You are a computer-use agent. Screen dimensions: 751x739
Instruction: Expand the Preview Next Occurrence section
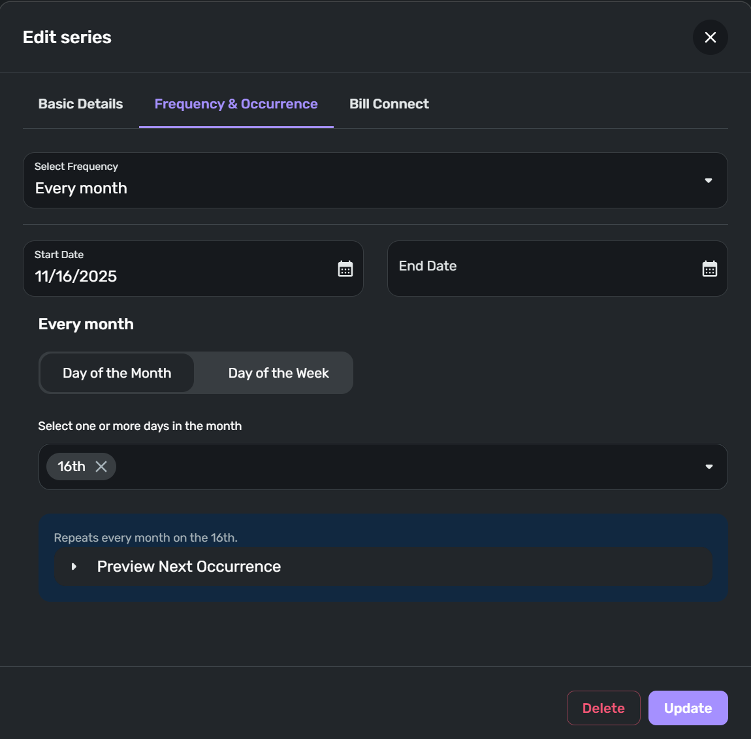pyautogui.click(x=189, y=567)
